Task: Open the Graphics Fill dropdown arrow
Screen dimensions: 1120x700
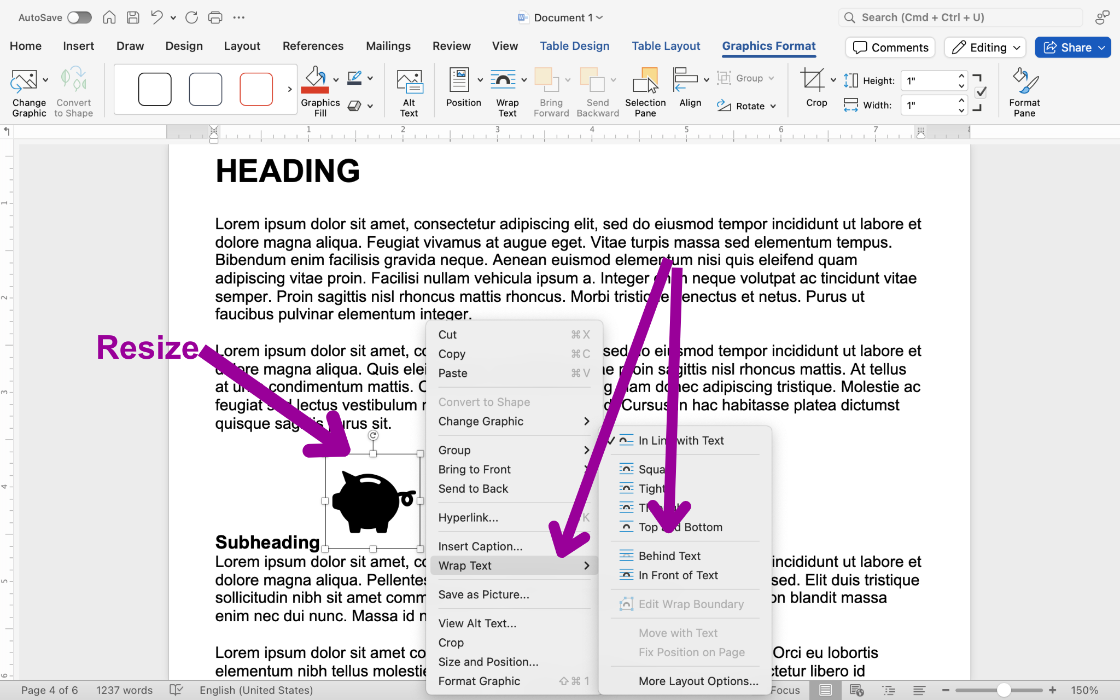Action: tap(336, 80)
